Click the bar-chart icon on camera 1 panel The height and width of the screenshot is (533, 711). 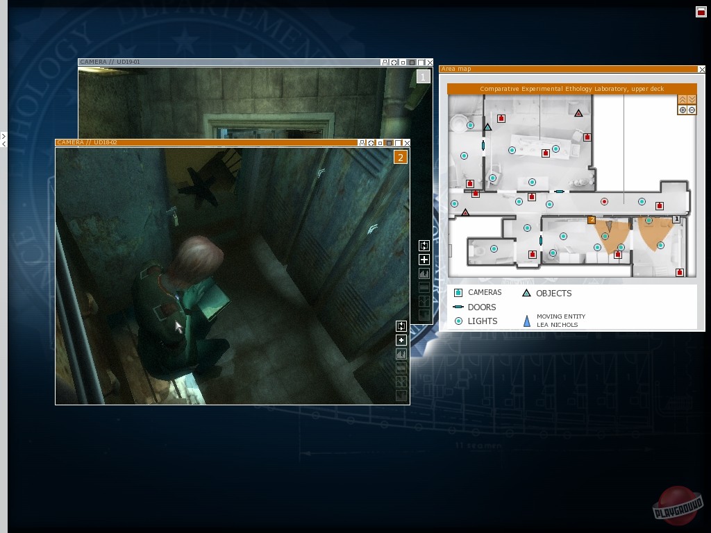pyautogui.click(x=424, y=273)
